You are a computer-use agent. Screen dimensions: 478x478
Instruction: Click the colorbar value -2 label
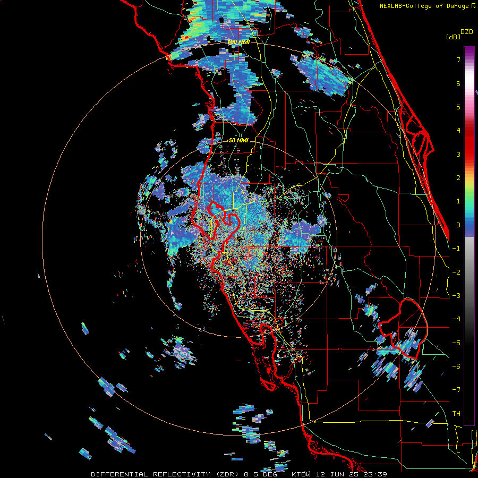456,272
